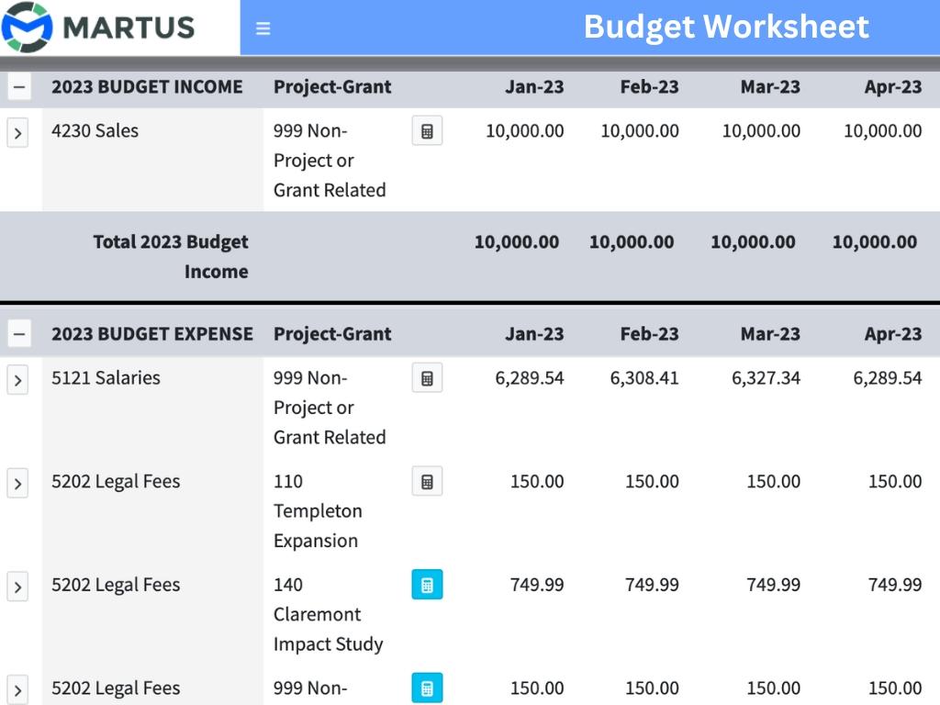This screenshot has width=940, height=705.
Task: Open calculator for Templeton Expansion Legal Fees
Action: (427, 482)
